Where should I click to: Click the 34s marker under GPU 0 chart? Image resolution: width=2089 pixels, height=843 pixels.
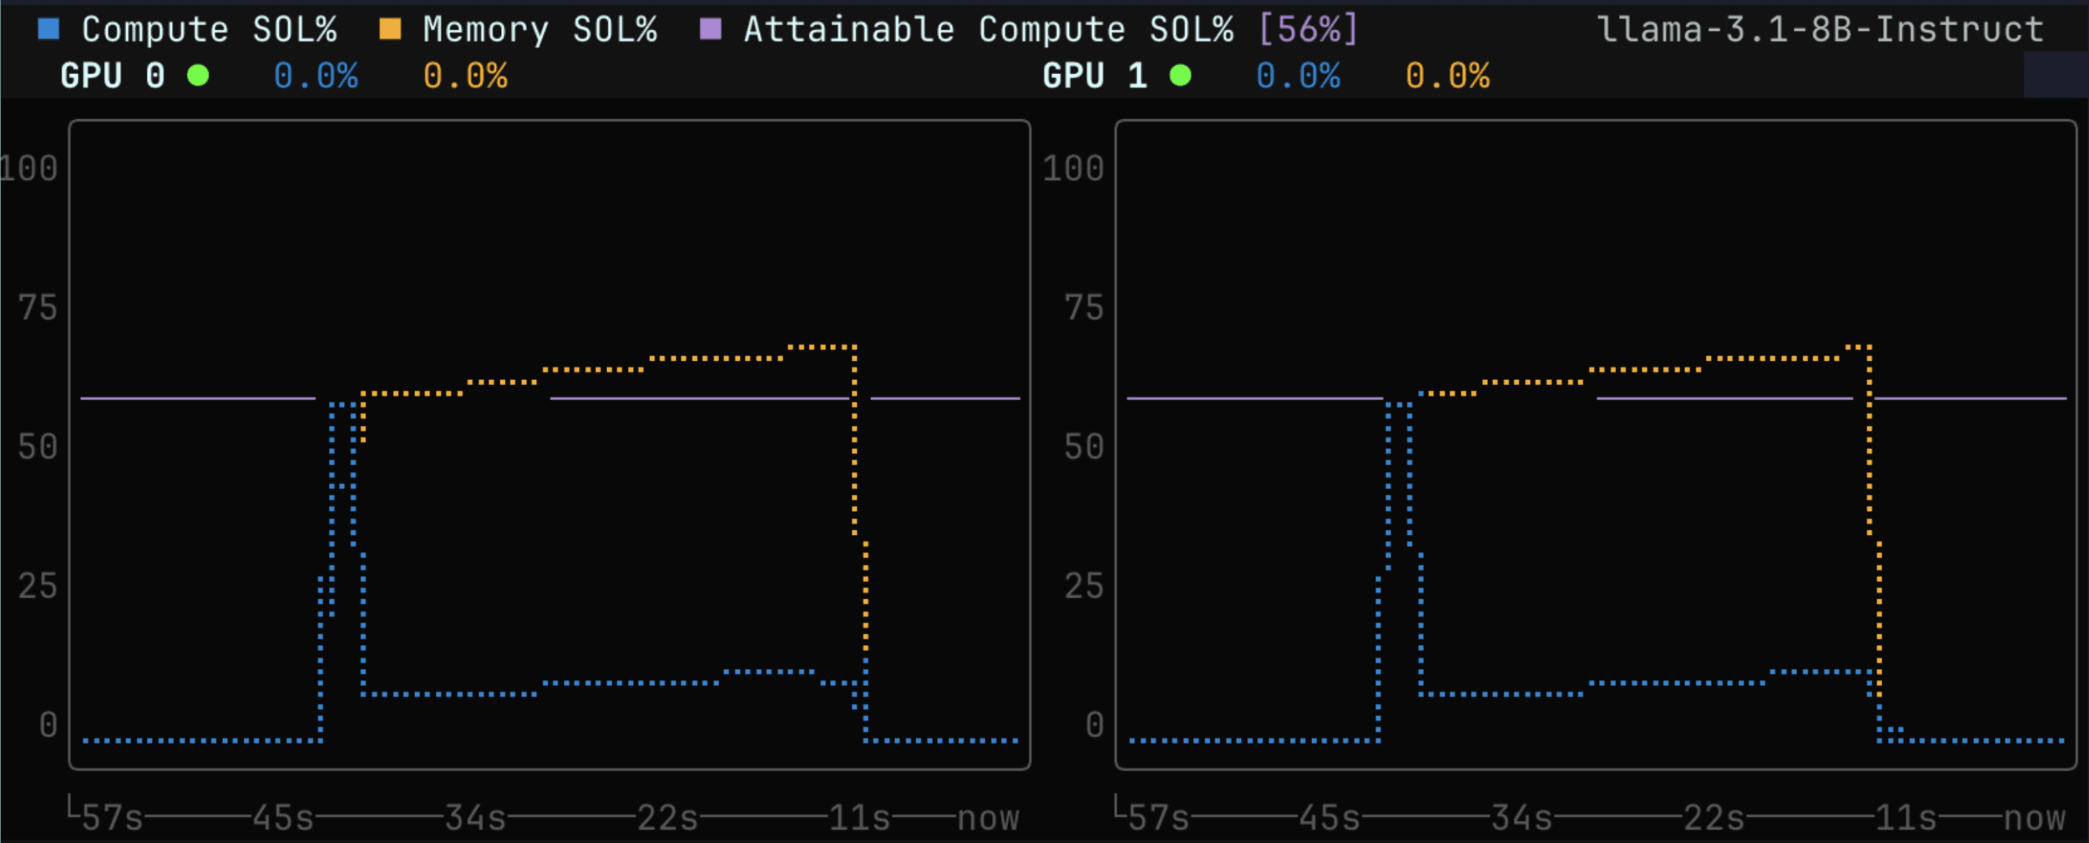pyautogui.click(x=475, y=817)
